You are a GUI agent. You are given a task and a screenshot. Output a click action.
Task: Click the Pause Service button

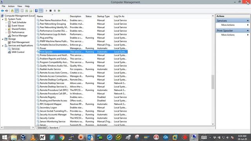55,11
